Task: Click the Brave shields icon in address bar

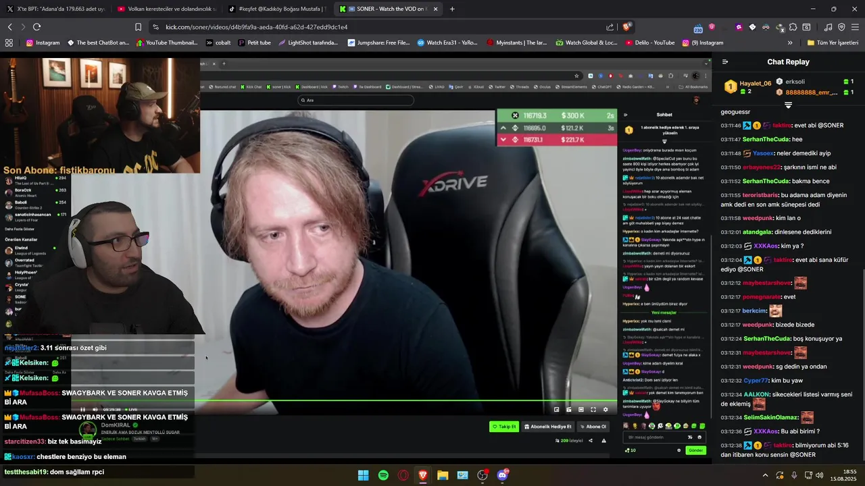Action: pos(627,27)
